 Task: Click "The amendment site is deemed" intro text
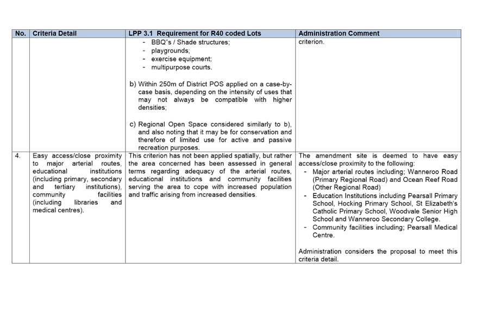coord(378,160)
